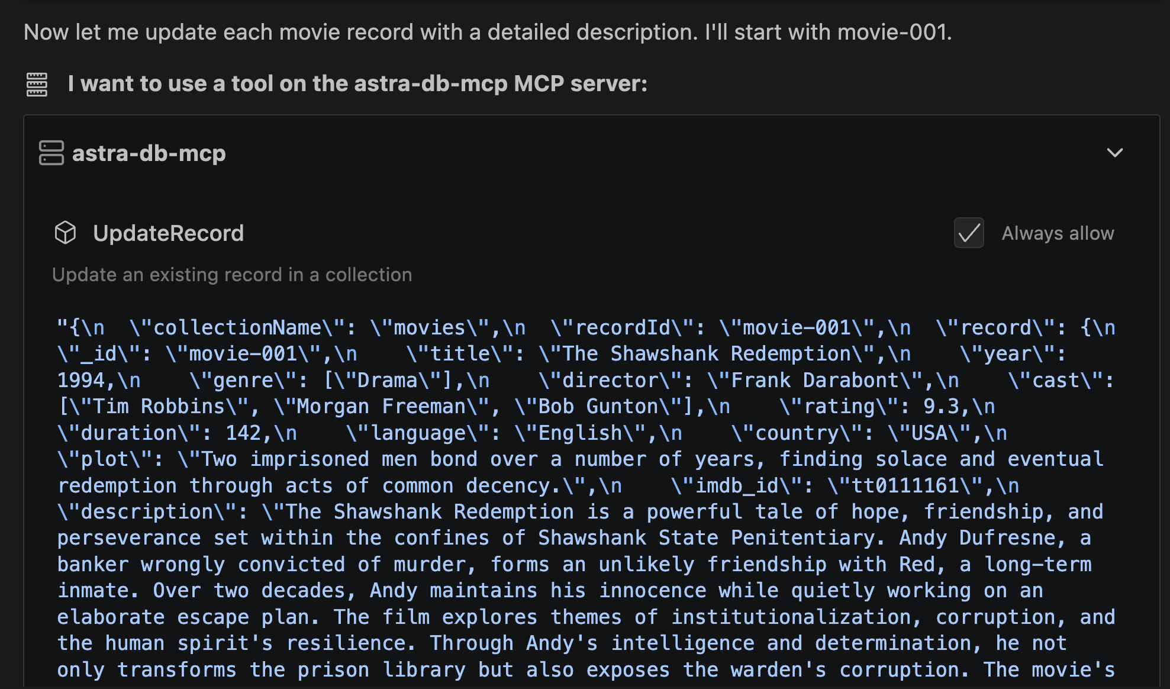Click the UpdateRecord tool name
Image resolution: width=1170 pixels, height=689 pixels.
tap(169, 233)
